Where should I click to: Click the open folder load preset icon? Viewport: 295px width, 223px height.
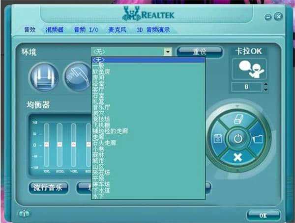point(258,139)
